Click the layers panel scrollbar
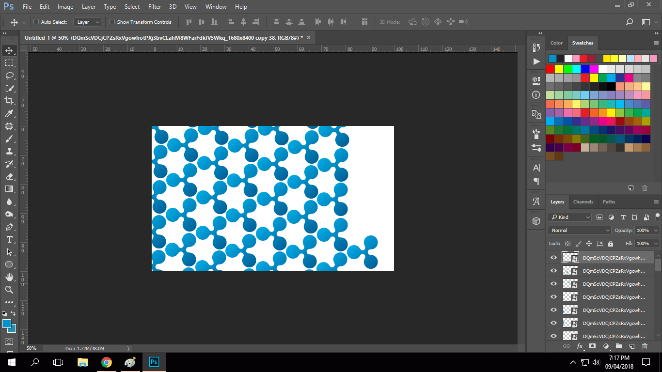 658,264
